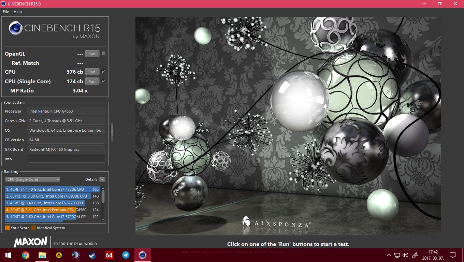The width and height of the screenshot is (464, 262).
Task: Select ranking row 5 Intel Core i7-3720QM
Action: point(52,217)
